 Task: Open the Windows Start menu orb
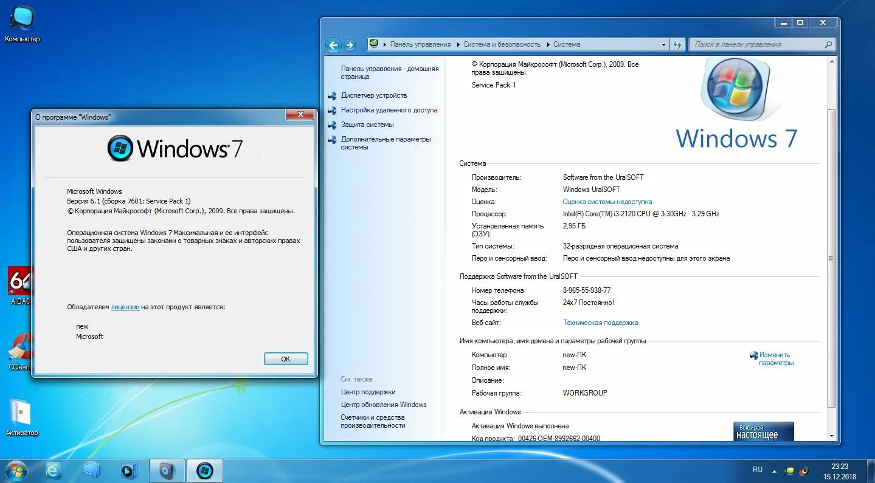[x=15, y=471]
